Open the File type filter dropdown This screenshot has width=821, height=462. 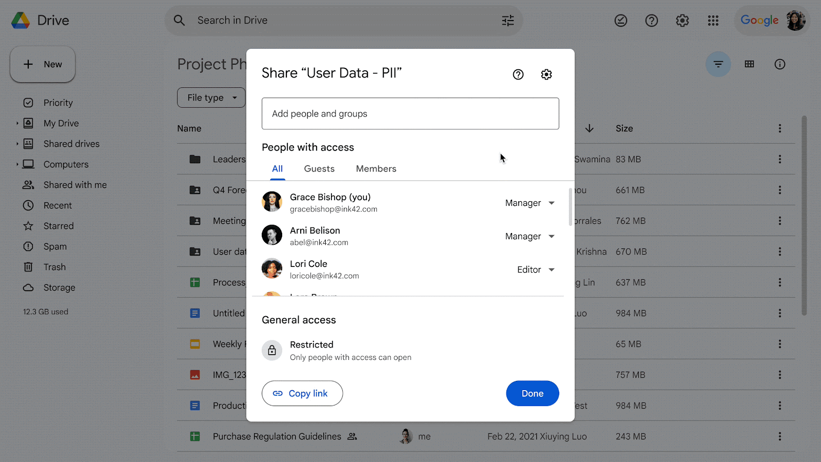[x=210, y=98]
